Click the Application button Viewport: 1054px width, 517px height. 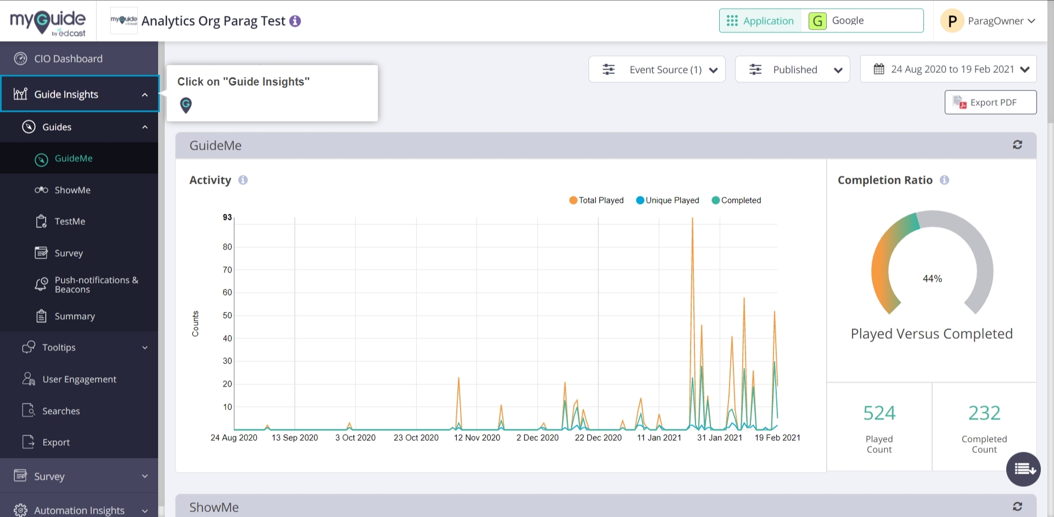click(x=760, y=21)
